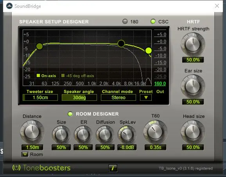Click the TB_Isone_v3 registered text
The image size is (226, 177).
[186, 168]
